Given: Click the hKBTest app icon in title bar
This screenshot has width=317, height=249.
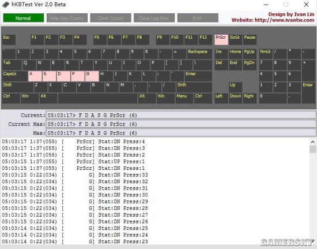Looking at the screenshot, I should click(x=6, y=5).
